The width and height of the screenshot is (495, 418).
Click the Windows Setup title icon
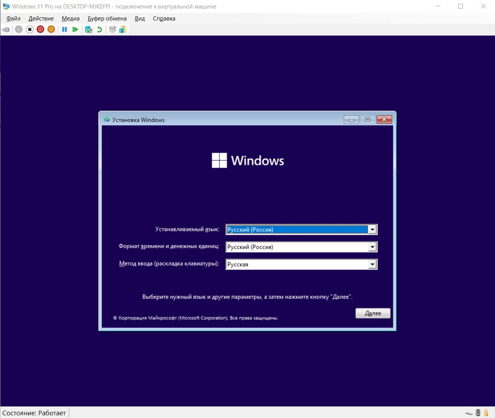click(x=107, y=119)
